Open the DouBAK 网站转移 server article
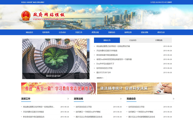The image size is (193, 120). (114, 59)
